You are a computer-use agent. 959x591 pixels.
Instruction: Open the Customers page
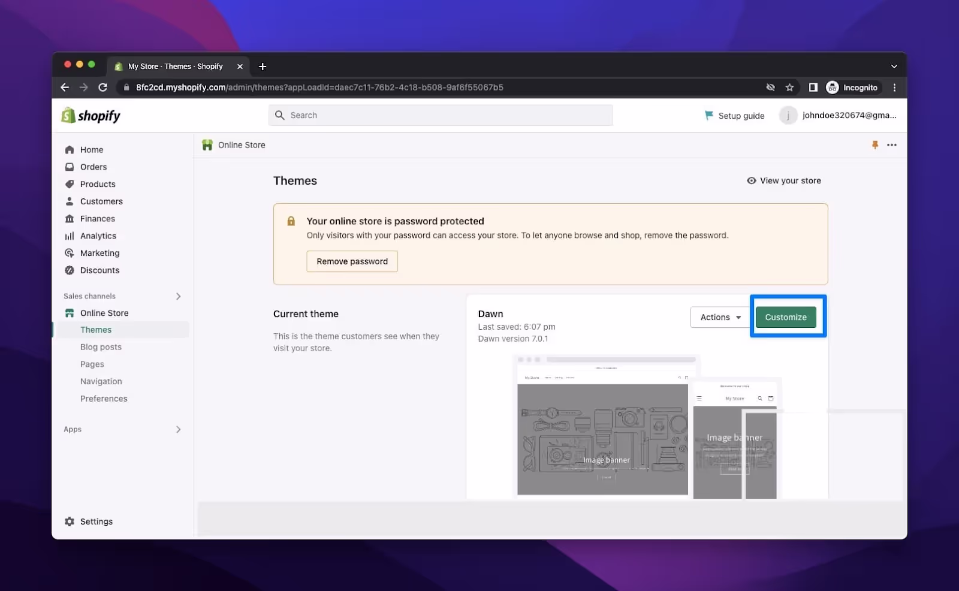101,201
